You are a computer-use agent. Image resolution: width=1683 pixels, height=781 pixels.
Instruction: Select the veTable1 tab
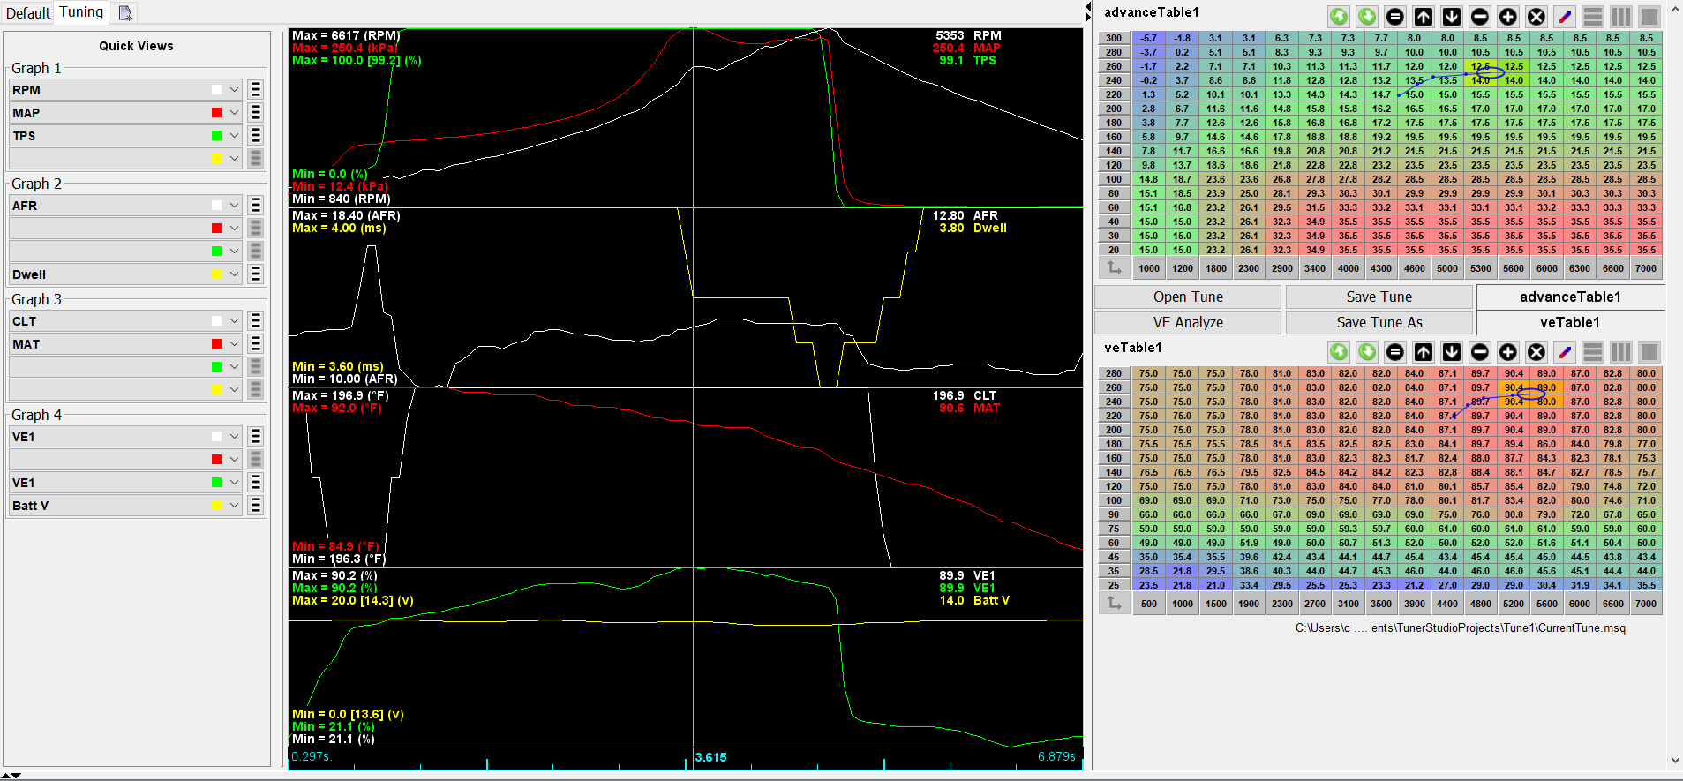(1570, 323)
